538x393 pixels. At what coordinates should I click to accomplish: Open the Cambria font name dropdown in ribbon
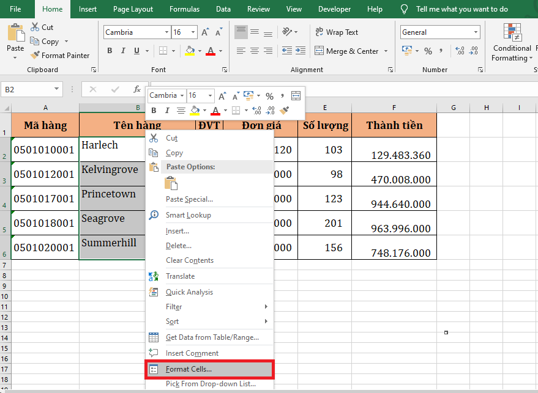[166, 32]
